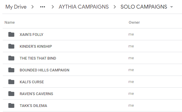Open the SOLO CAMPAIGNS dropdown arrow
182x112 pixels.
pyautogui.click(x=172, y=7)
